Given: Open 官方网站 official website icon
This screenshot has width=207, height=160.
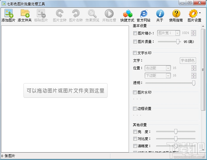Looking at the screenshot, I should [x=144, y=13].
